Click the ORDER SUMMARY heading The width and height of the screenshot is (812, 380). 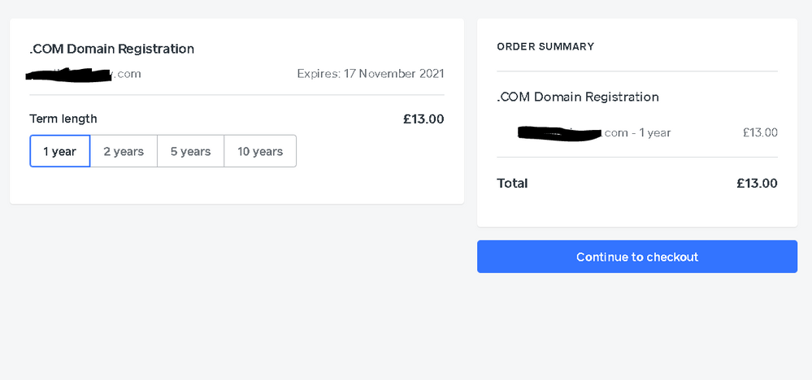click(545, 46)
